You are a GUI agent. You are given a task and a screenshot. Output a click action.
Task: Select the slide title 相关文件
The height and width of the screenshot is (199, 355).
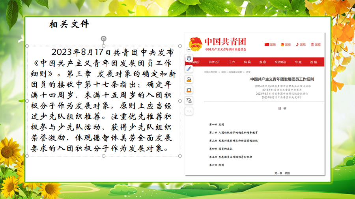(69, 24)
